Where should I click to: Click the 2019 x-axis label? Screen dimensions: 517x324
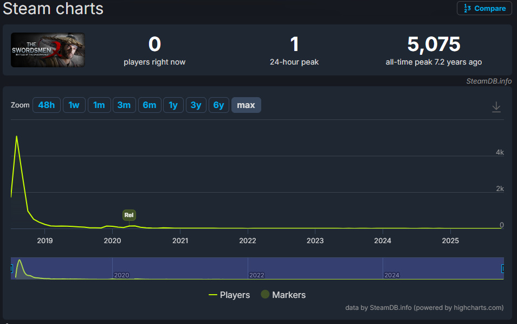45,240
